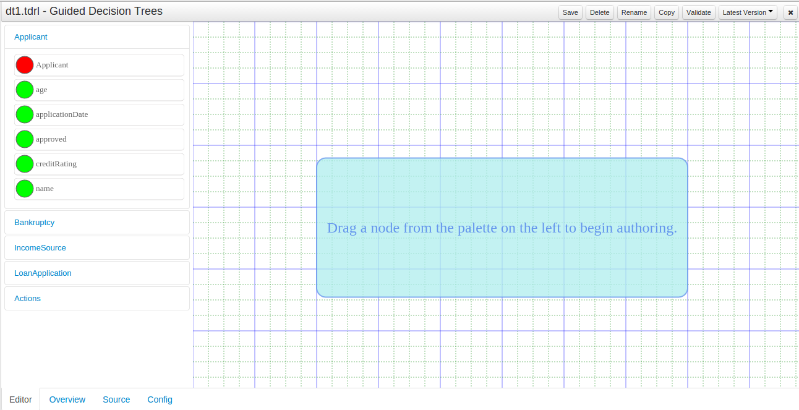
Task: Open the Actions palette section
Action: (x=28, y=299)
